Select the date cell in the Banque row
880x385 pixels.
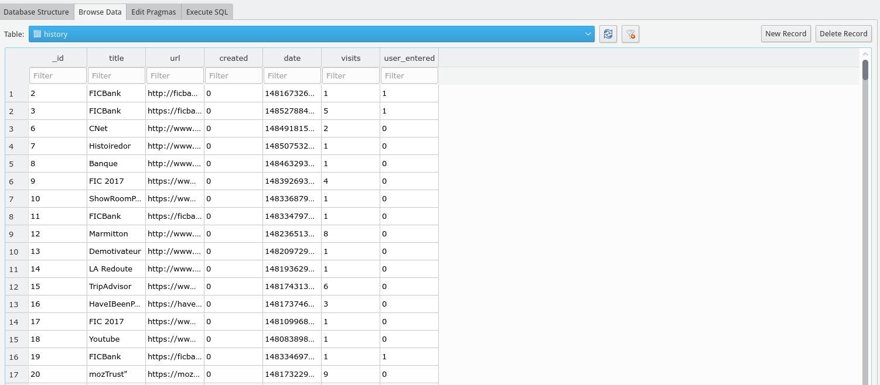(292, 164)
